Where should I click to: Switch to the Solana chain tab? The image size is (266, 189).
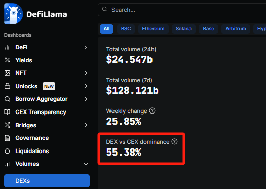tap(183, 29)
